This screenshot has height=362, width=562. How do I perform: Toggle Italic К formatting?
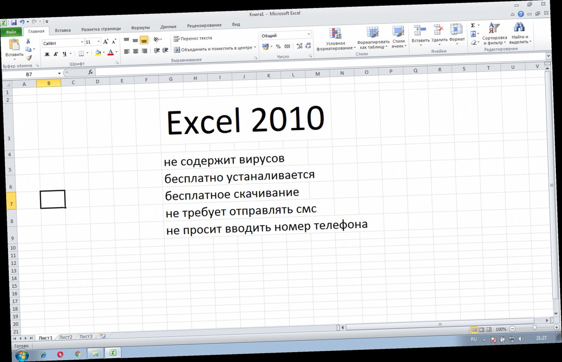point(56,54)
